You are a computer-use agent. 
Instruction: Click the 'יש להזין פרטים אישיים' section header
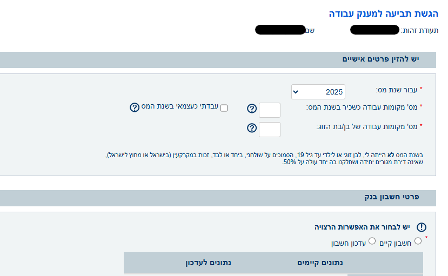point(380,59)
